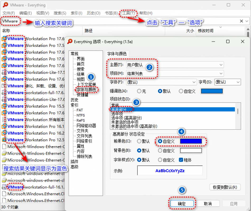
Task: Expand the 字号 font size dropdown
Action: 227,82
